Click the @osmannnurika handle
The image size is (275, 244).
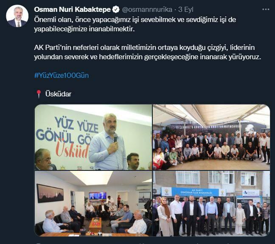pyautogui.click(x=147, y=9)
